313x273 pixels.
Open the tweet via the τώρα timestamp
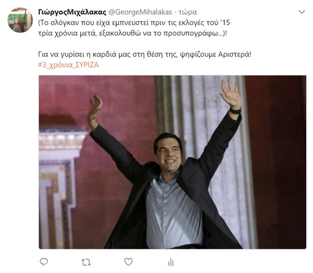[x=188, y=12]
